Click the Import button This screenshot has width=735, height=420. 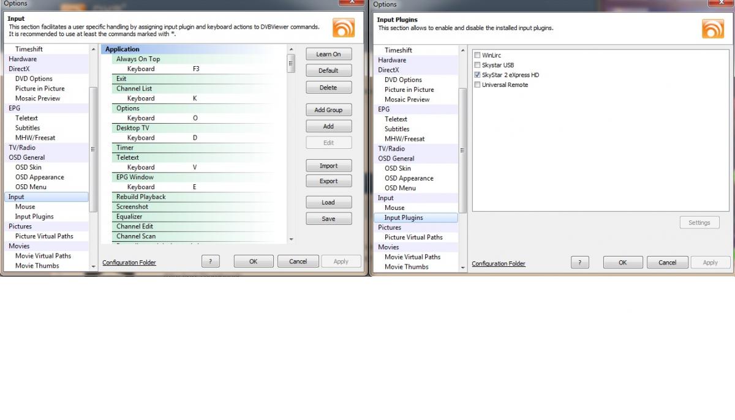(328, 166)
